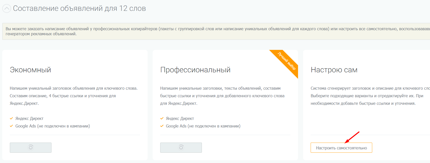Select the Настрою сам heading
Viewport: 430px width, 163px height.
334,70
